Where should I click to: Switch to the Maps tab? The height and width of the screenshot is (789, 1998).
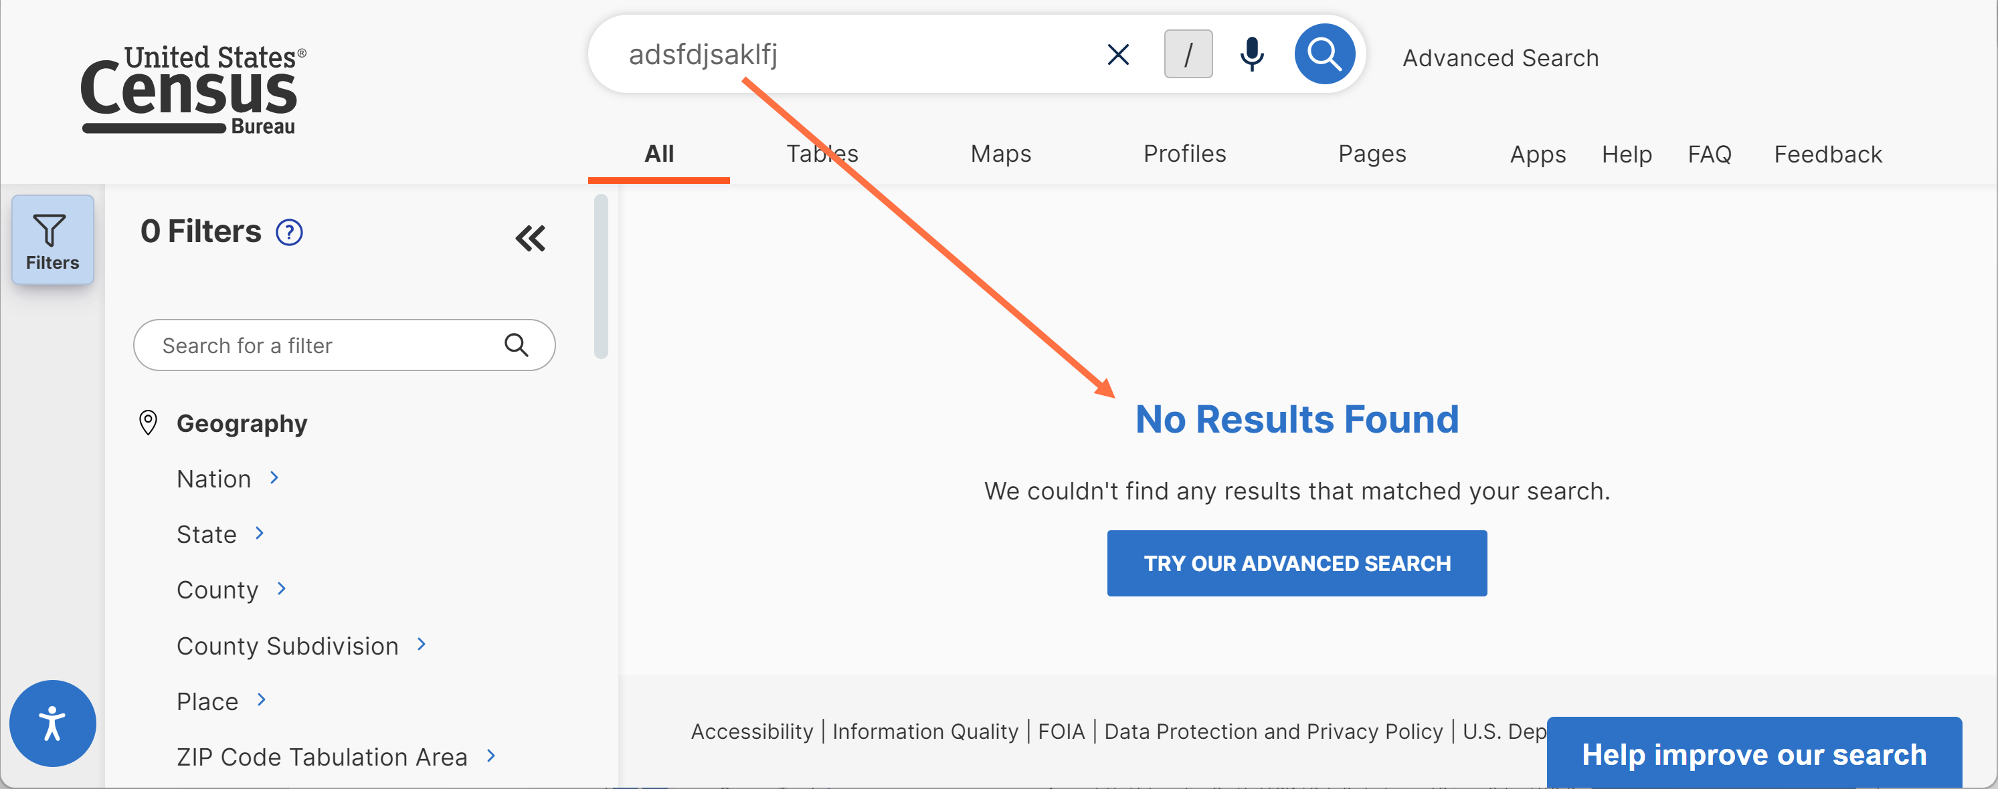coord(1000,154)
